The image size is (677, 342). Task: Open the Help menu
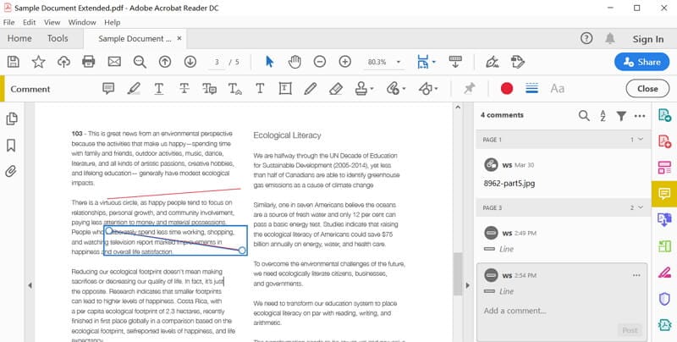click(x=113, y=23)
